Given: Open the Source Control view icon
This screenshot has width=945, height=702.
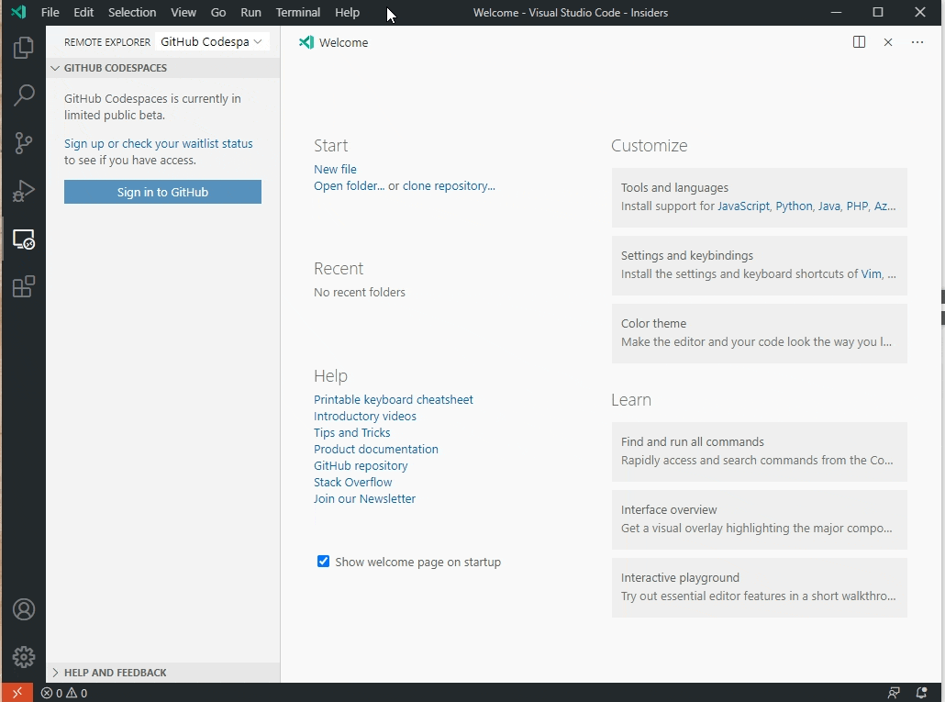Looking at the screenshot, I should pos(24,143).
